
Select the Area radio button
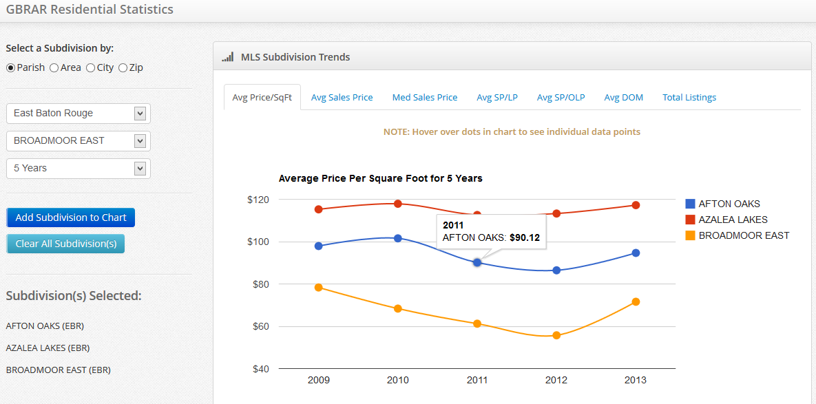[54, 68]
